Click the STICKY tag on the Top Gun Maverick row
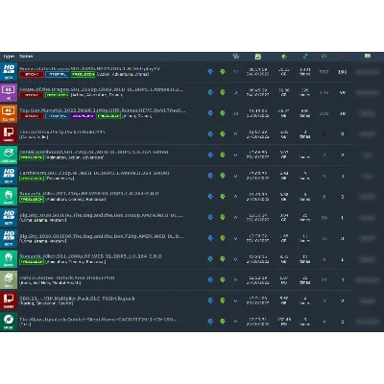384x384 pixels. (32, 116)
